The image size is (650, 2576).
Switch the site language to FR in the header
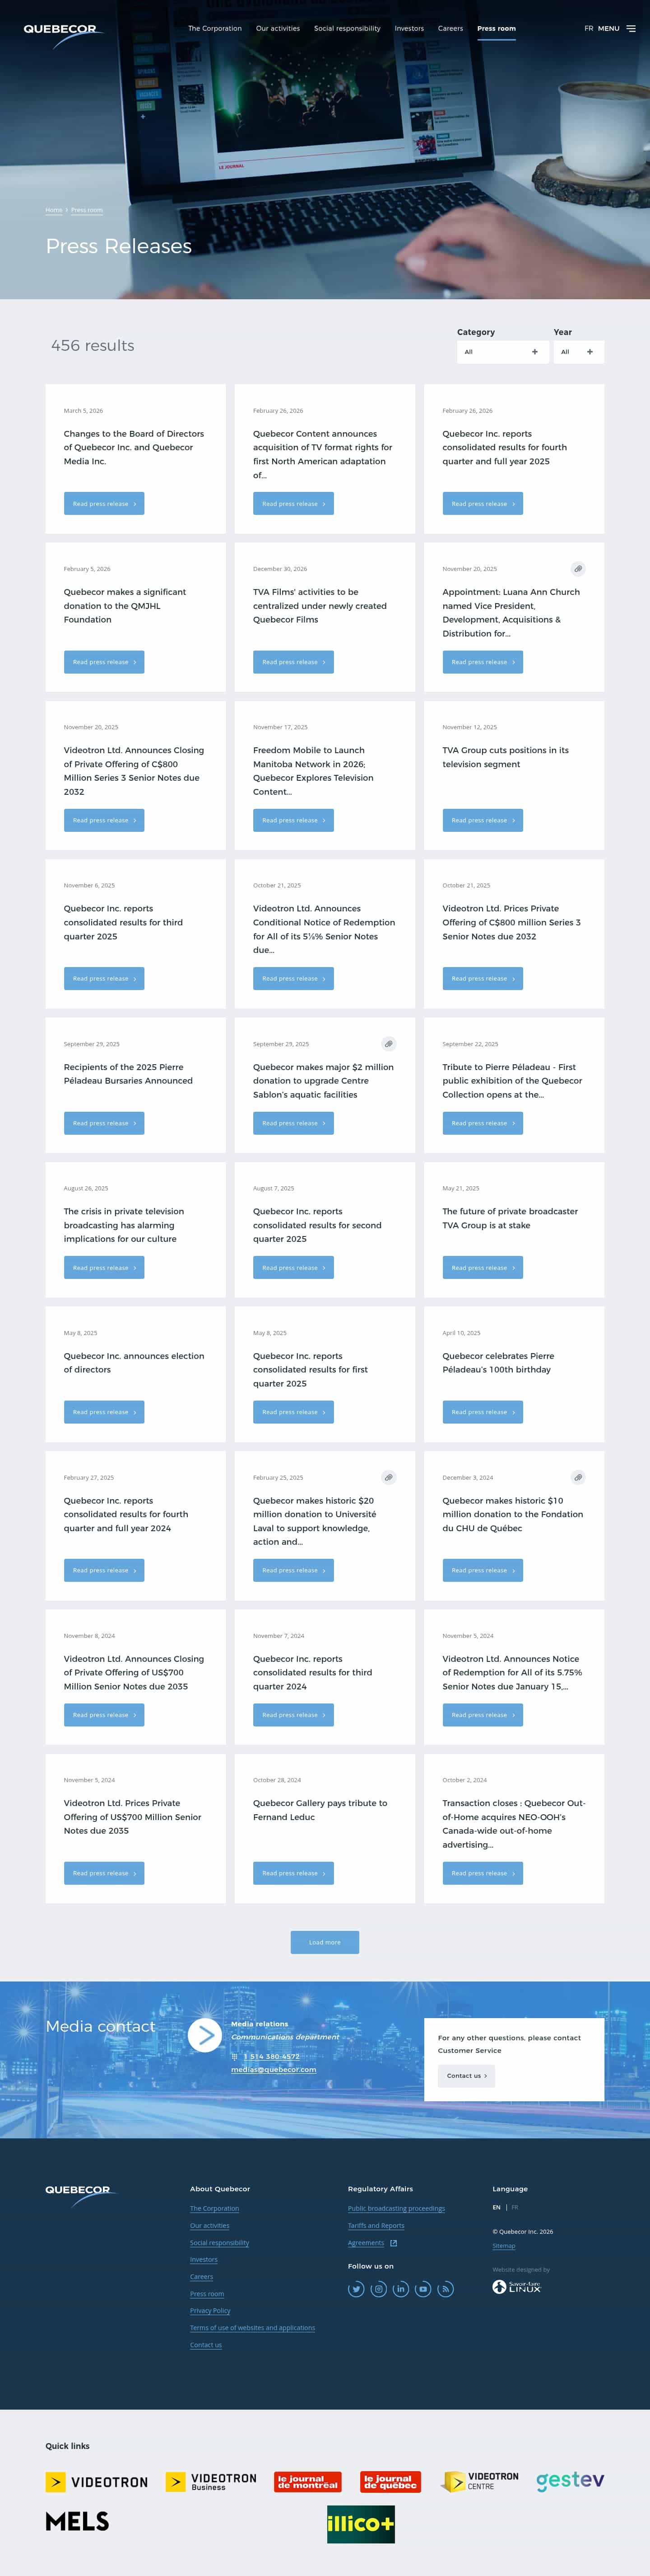click(x=588, y=29)
